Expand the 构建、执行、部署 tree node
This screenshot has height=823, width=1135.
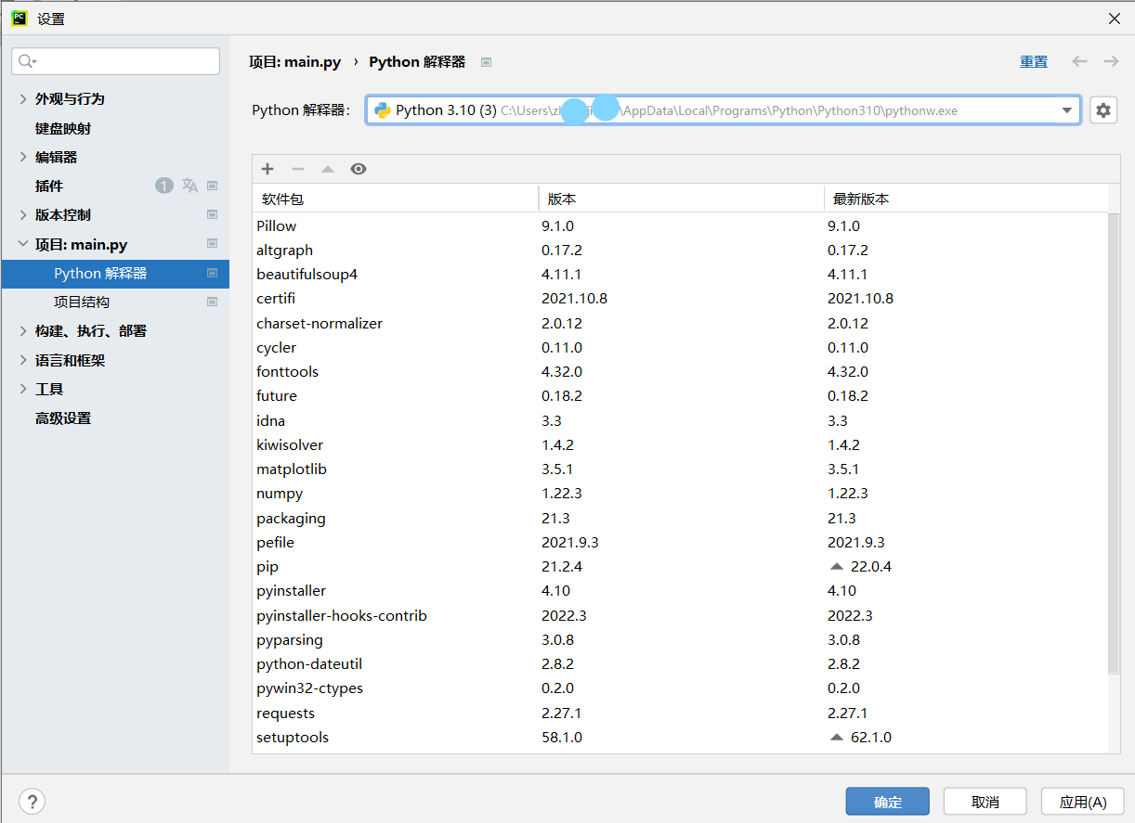(x=23, y=330)
